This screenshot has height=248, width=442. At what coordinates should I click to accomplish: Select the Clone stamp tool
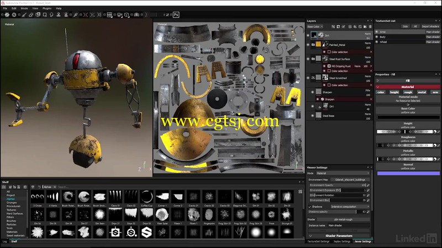(59, 15)
